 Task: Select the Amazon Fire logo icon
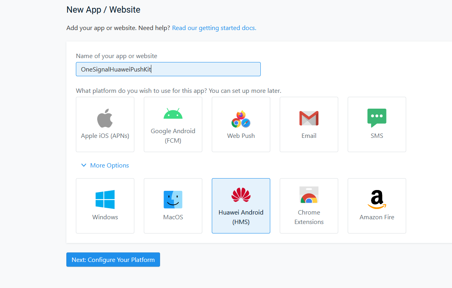tap(377, 200)
